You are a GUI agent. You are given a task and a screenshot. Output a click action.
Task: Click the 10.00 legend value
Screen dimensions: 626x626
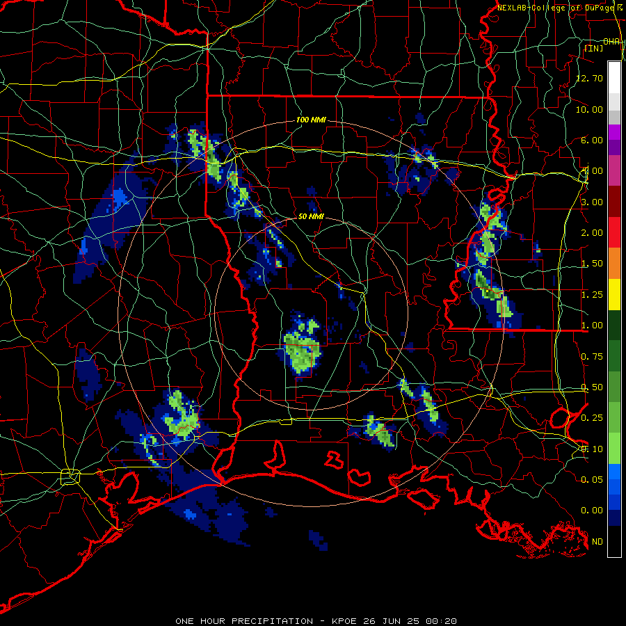pyautogui.click(x=589, y=109)
